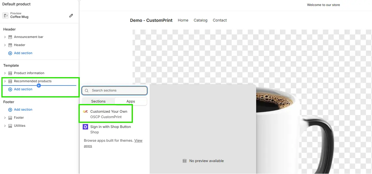Click the Coffee Mug preview thumbnail icon

[5, 16]
